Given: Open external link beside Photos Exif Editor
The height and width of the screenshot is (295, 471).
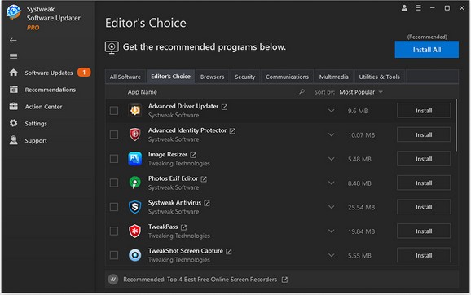Looking at the screenshot, I should tap(204, 179).
